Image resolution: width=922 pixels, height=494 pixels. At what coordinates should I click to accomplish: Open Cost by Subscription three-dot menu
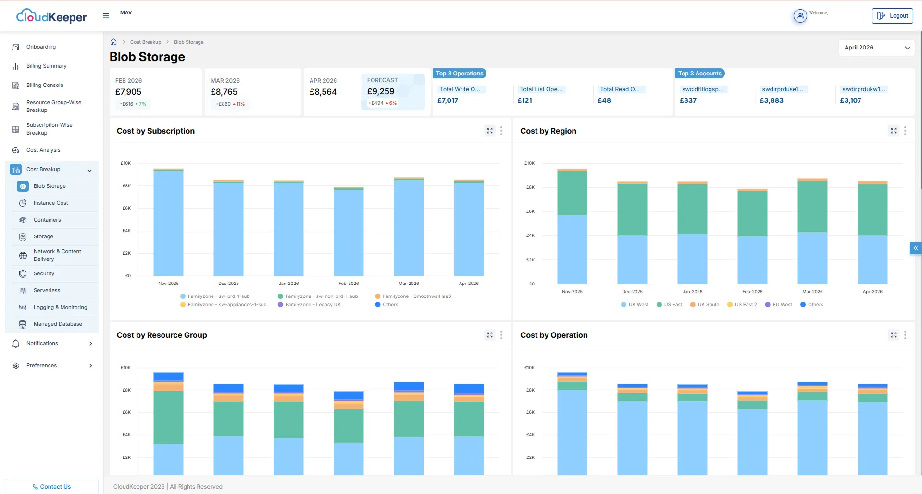click(x=501, y=131)
